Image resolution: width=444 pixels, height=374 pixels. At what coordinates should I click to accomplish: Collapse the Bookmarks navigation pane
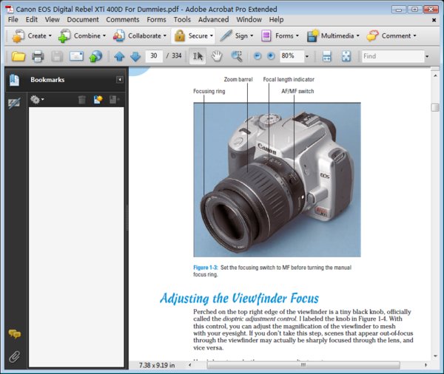click(120, 80)
